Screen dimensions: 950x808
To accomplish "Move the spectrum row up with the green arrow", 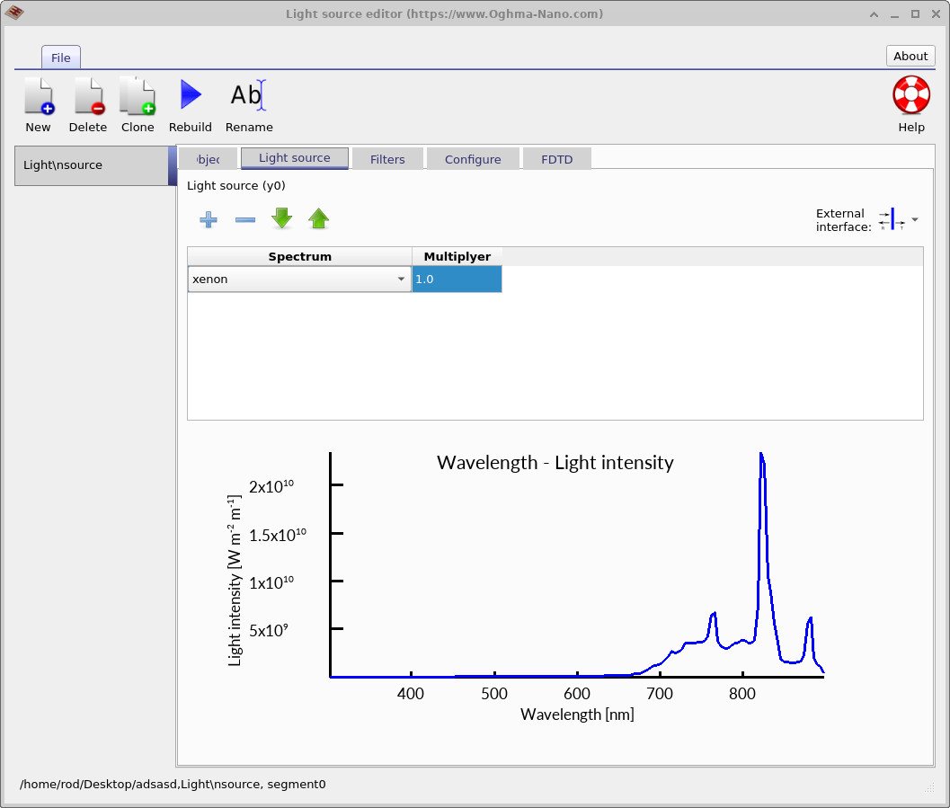I will click(x=319, y=218).
